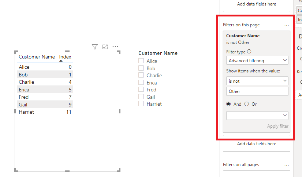
Task: Check the Charlie slicer checkbox
Action: click(141, 75)
